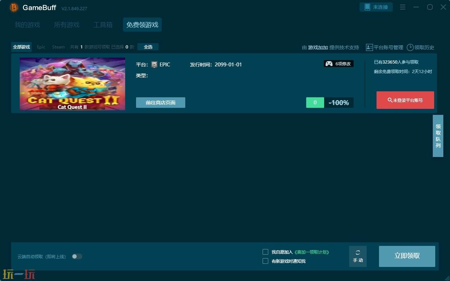Minimize the GameBuff window

[416, 7]
